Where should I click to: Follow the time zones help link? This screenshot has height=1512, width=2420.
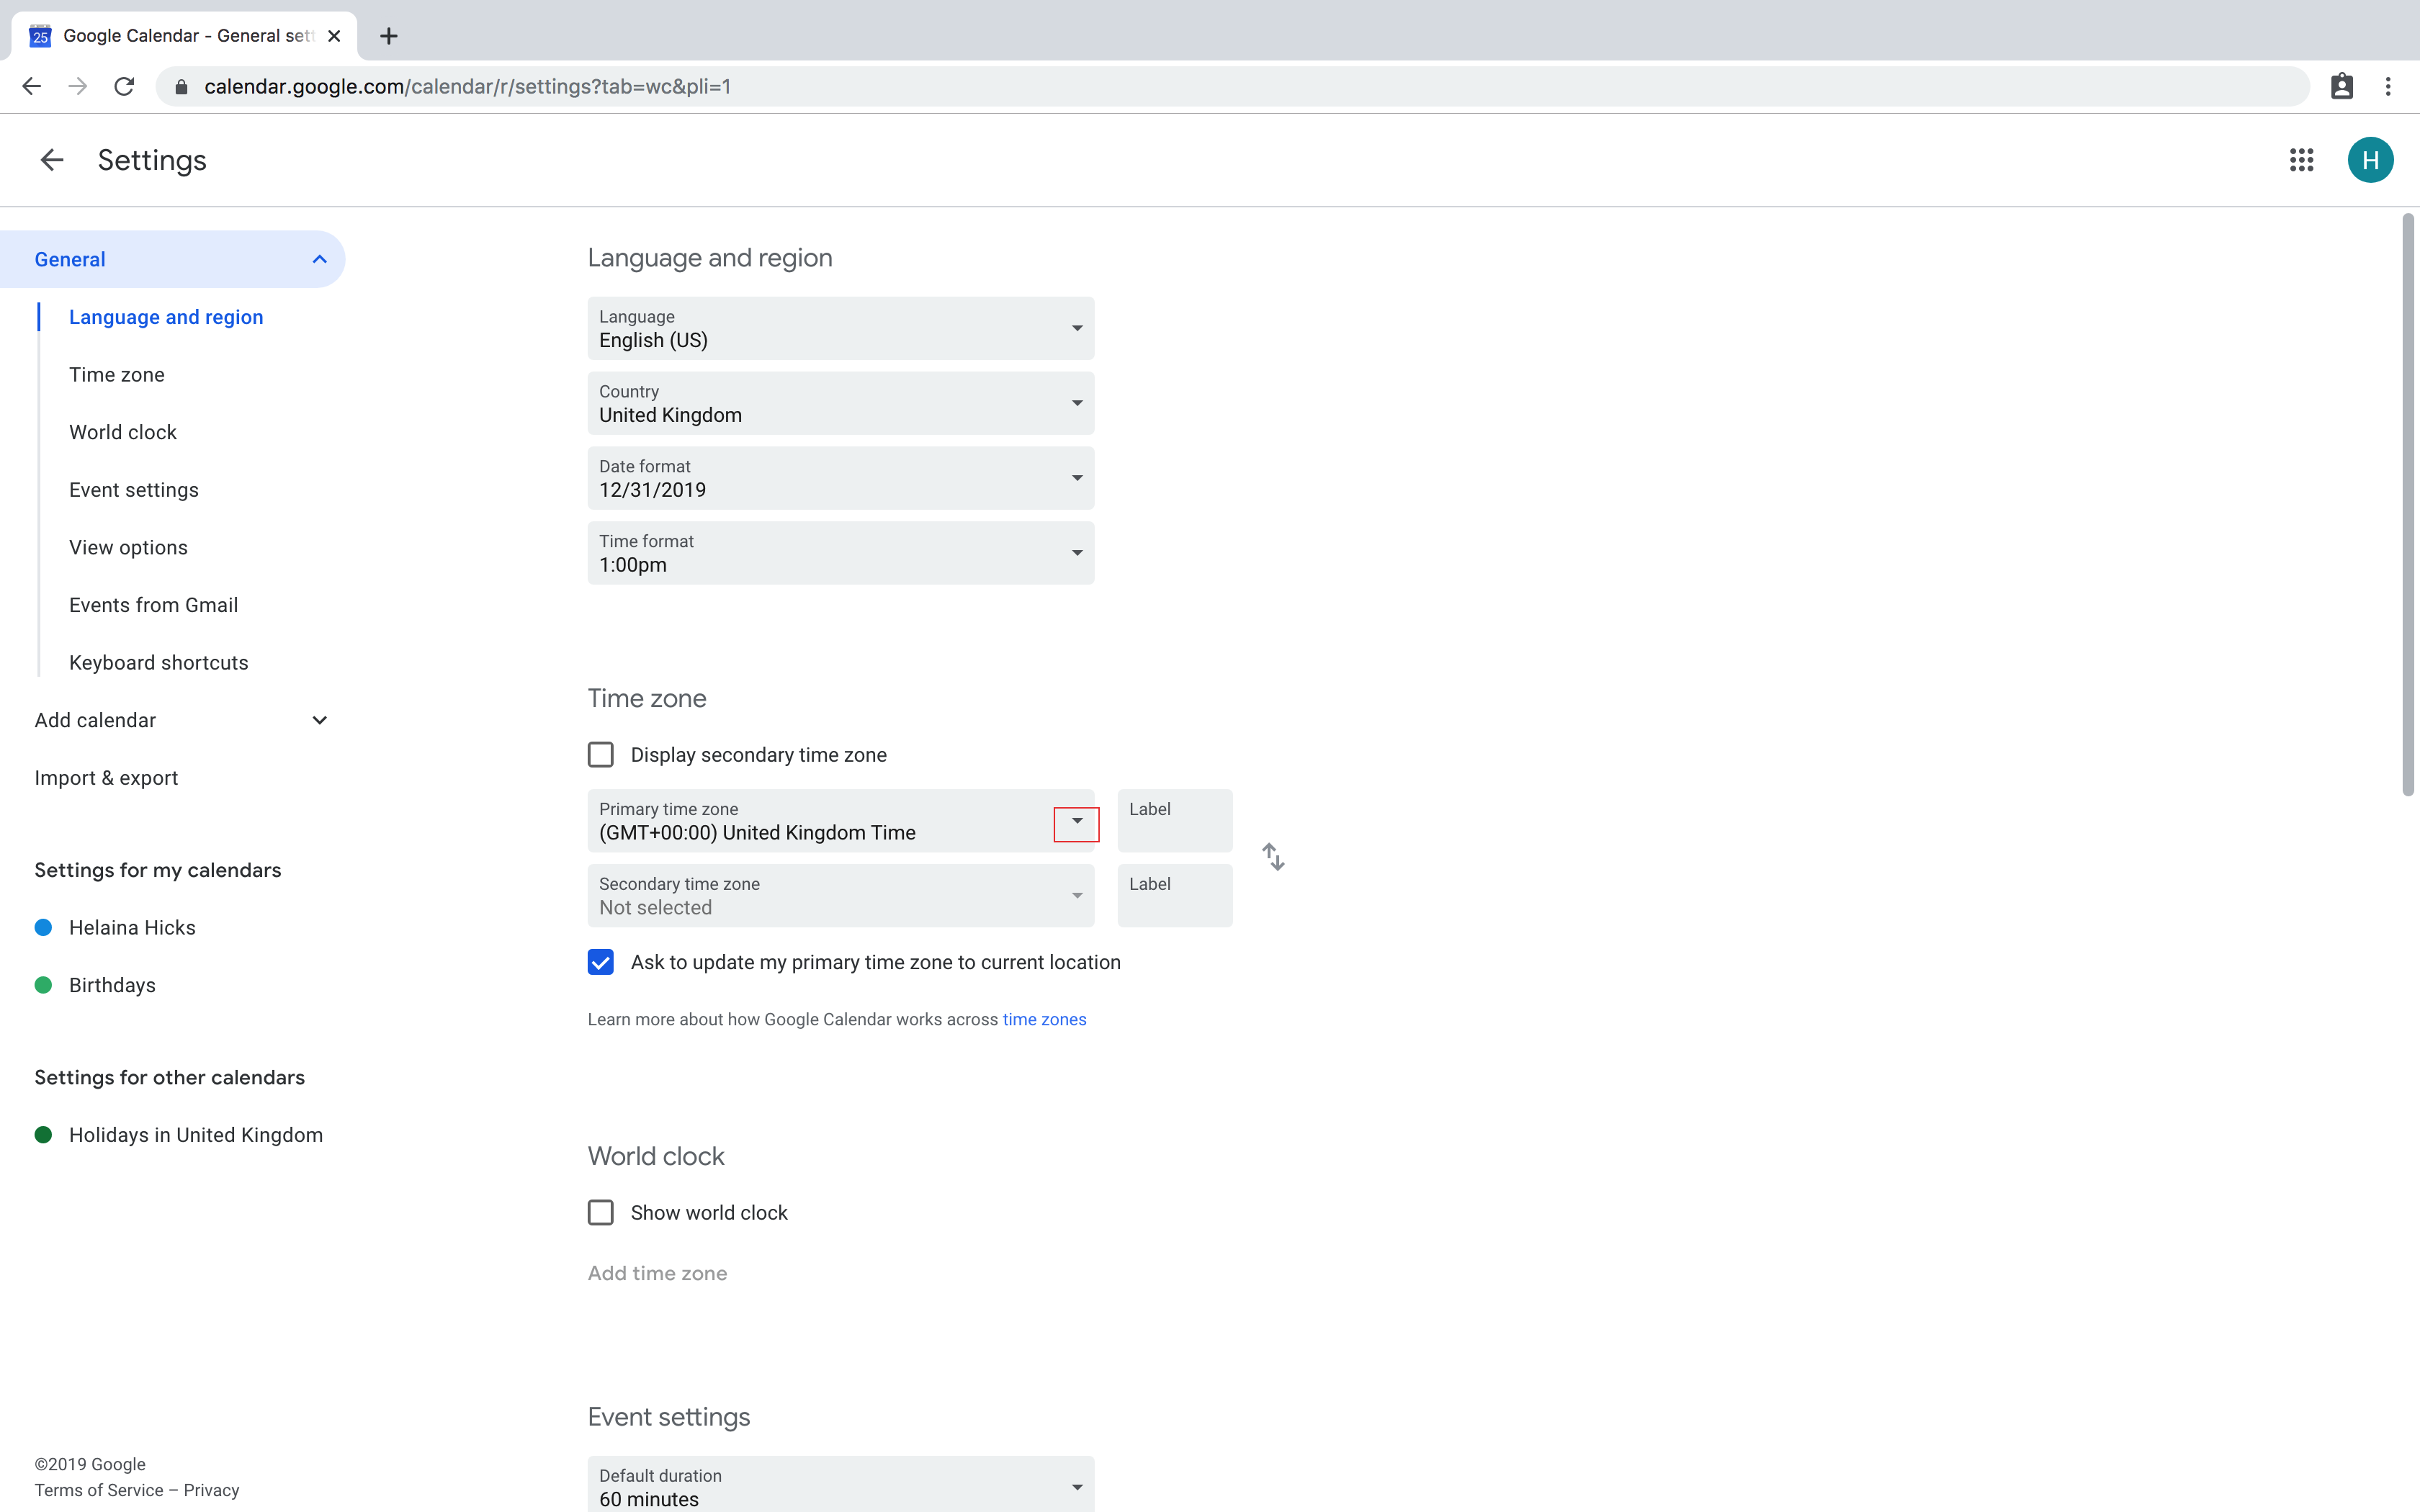[1044, 1020]
